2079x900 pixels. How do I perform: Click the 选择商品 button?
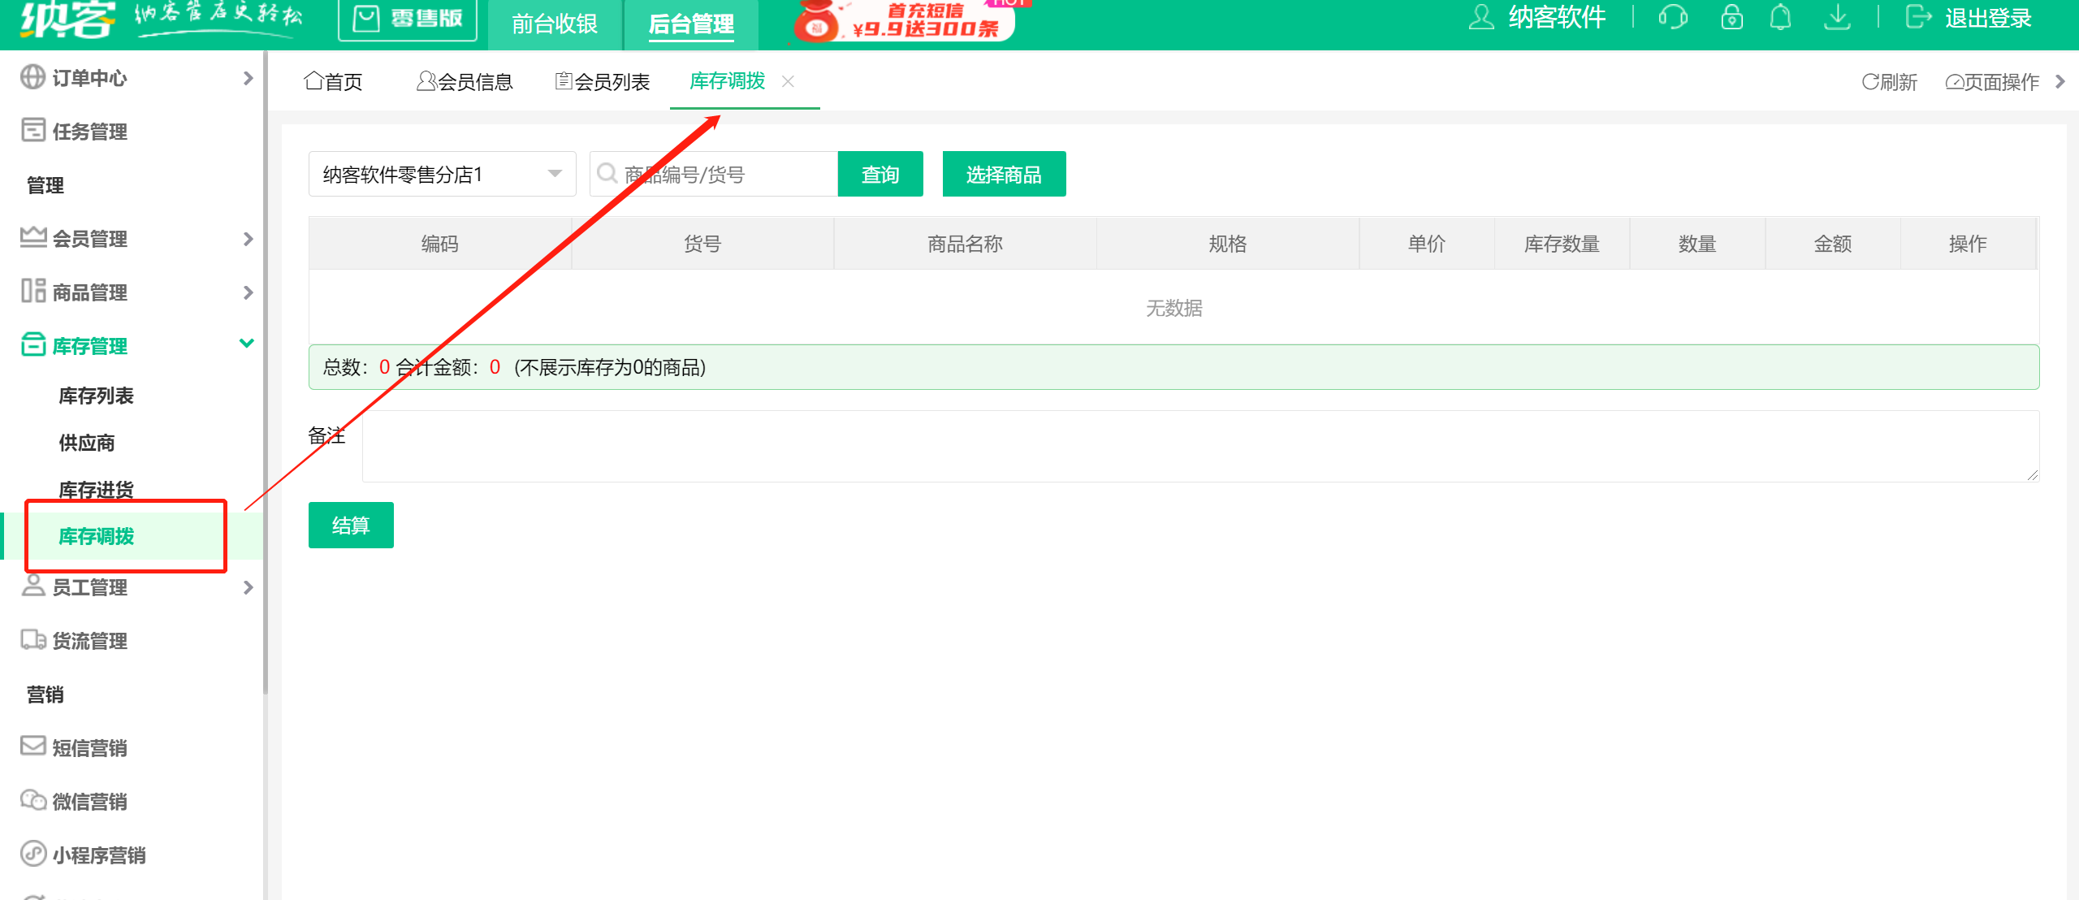(x=1004, y=173)
